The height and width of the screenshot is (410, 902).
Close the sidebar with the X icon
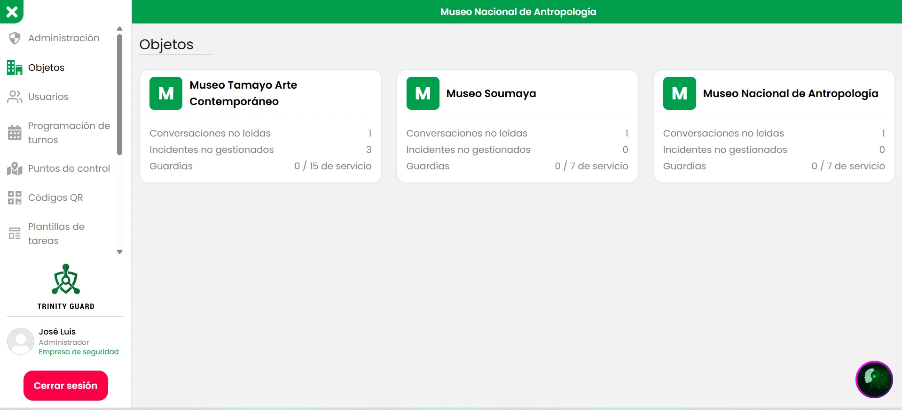click(12, 11)
